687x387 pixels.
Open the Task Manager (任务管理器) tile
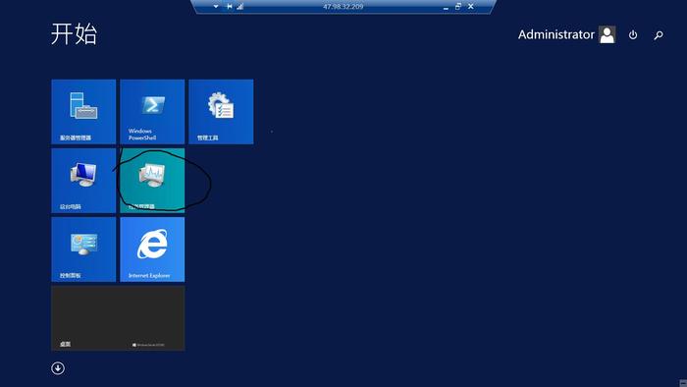coord(152,181)
